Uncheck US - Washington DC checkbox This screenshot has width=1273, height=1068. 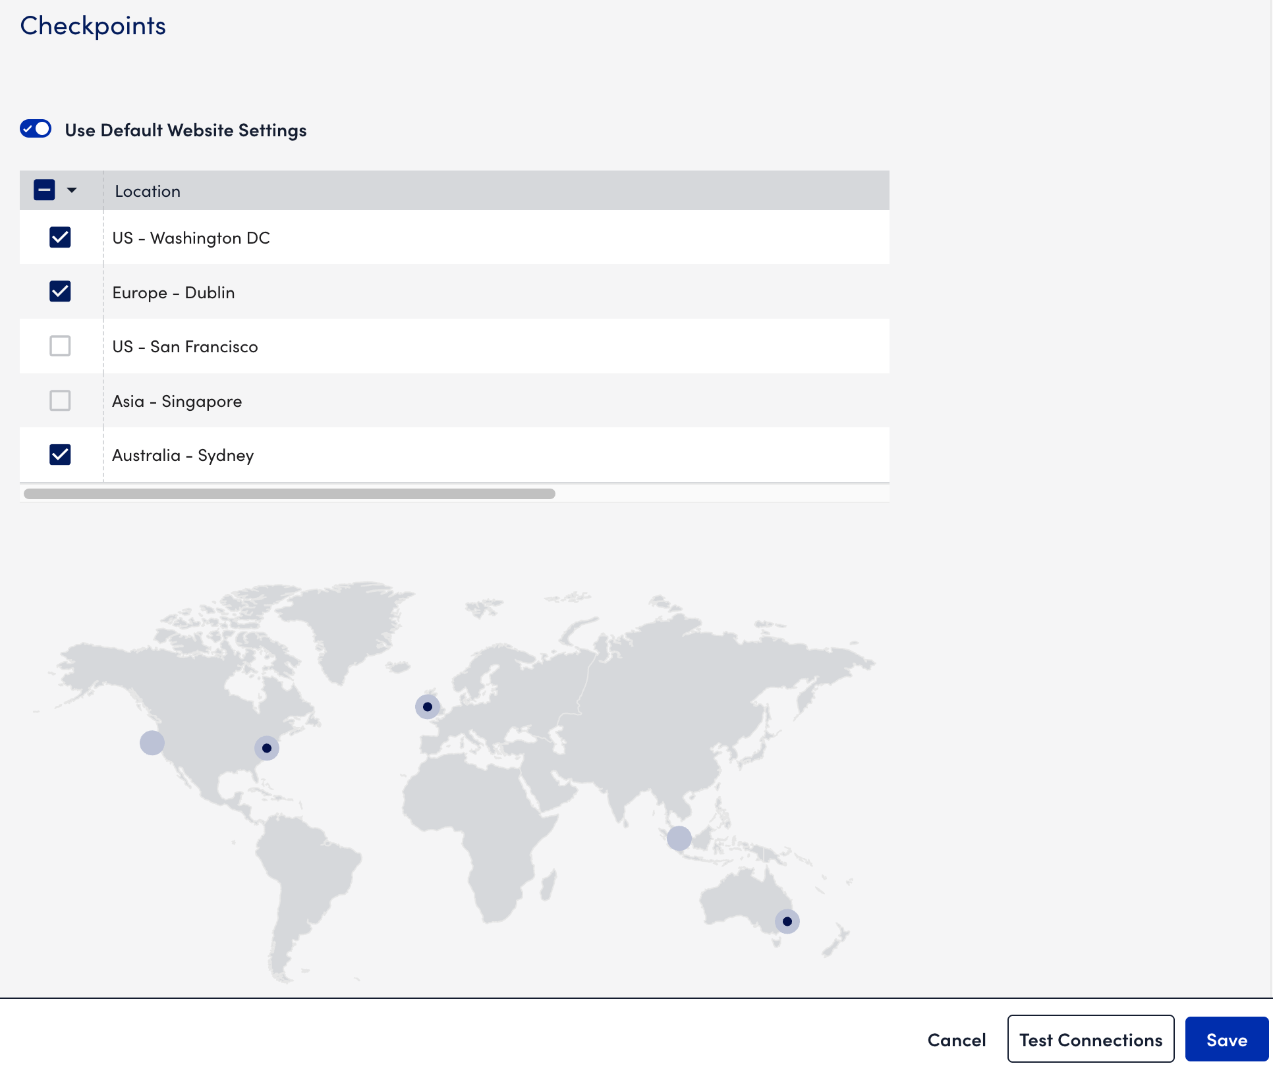pos(60,237)
